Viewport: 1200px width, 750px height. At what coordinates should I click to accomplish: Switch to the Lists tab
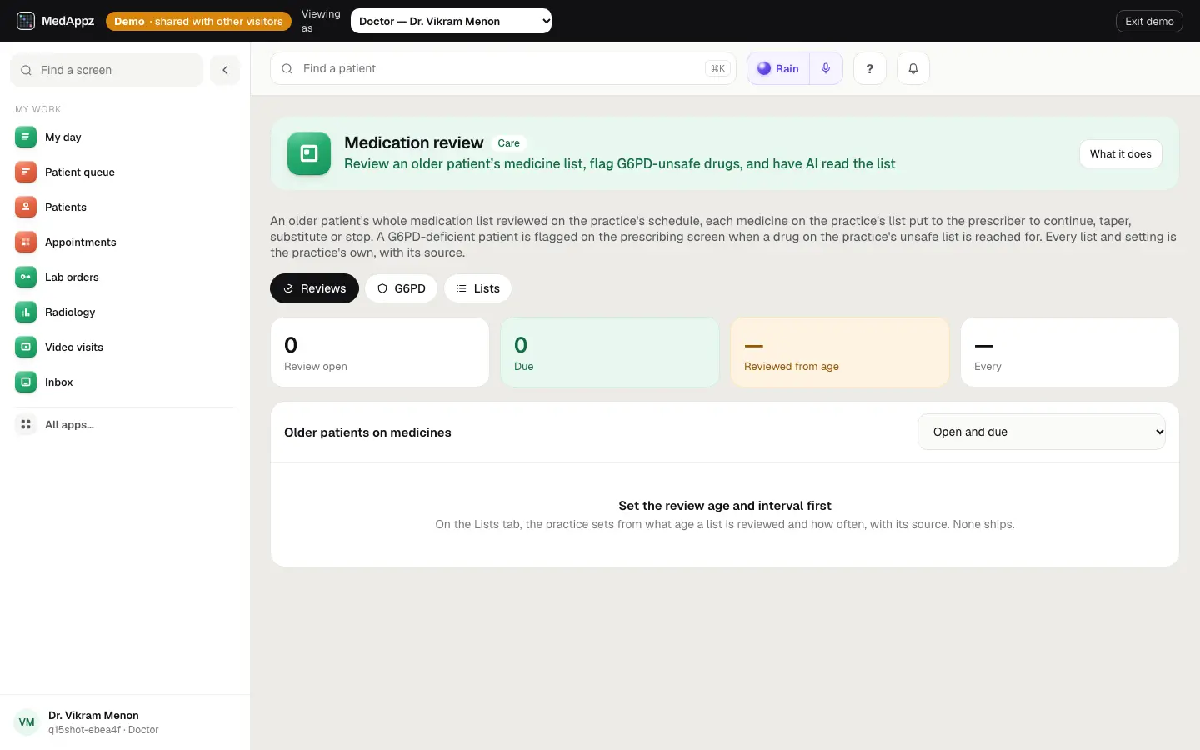coord(478,288)
